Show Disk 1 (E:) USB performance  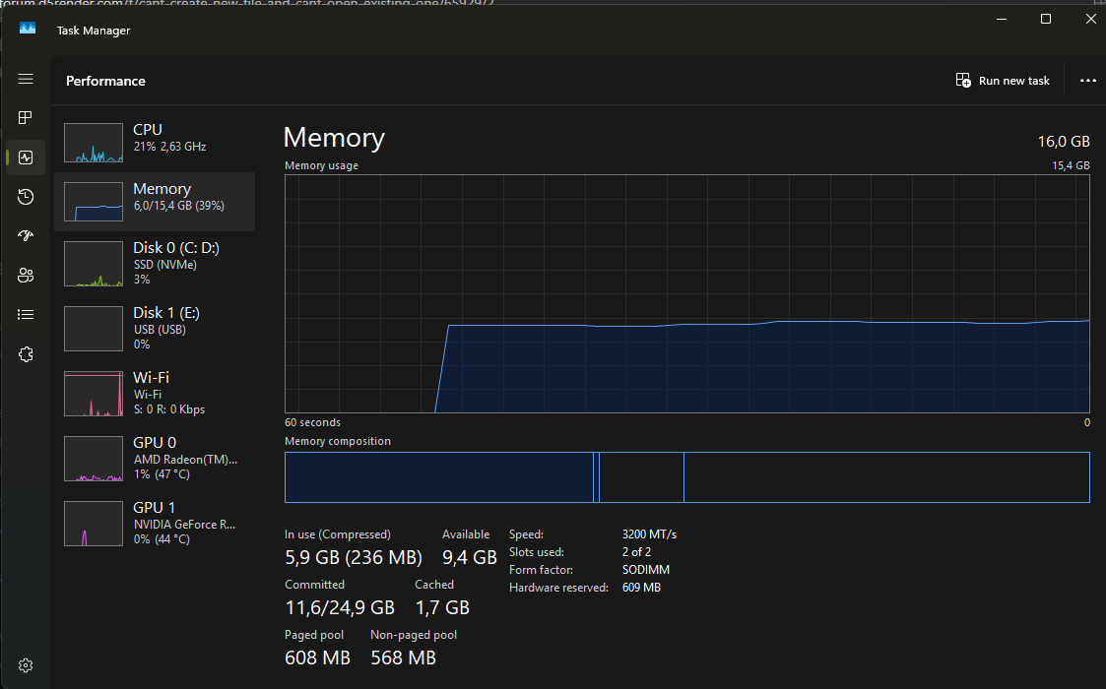point(155,328)
